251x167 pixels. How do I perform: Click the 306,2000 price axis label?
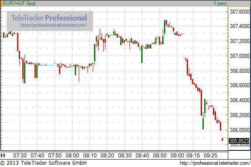240,115
